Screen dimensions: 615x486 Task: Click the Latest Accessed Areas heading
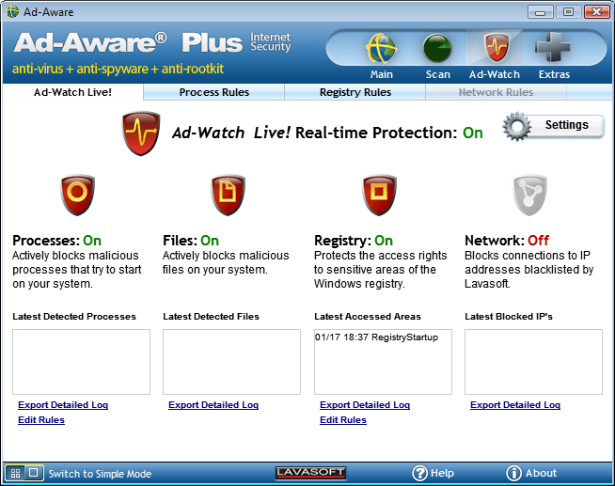click(x=368, y=316)
